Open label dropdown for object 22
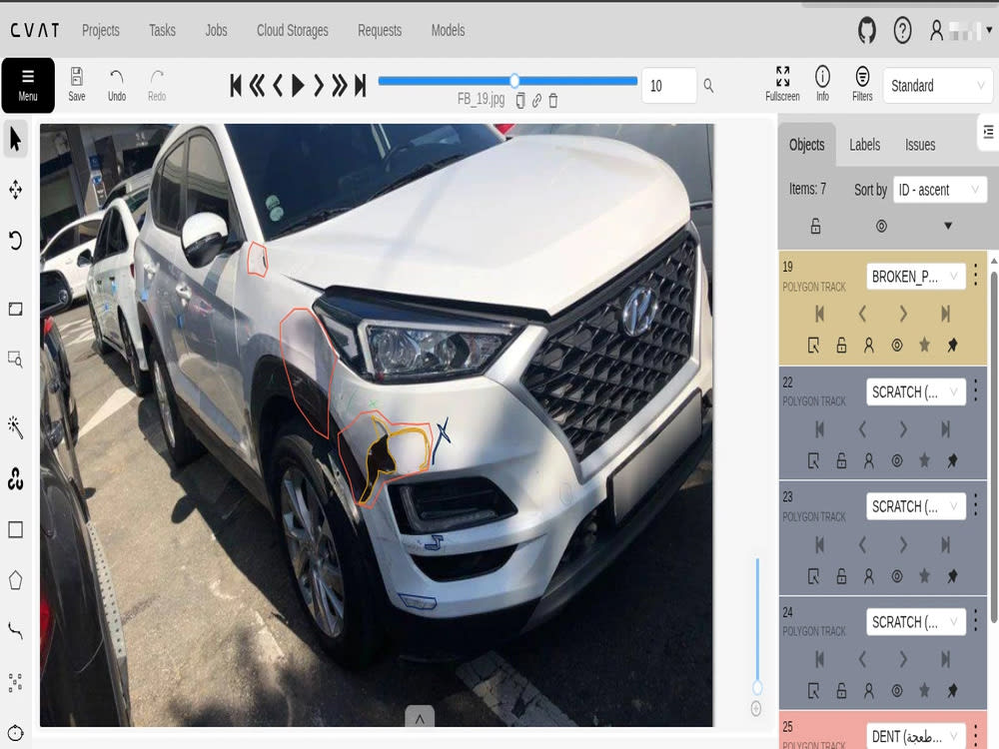 [x=915, y=391]
